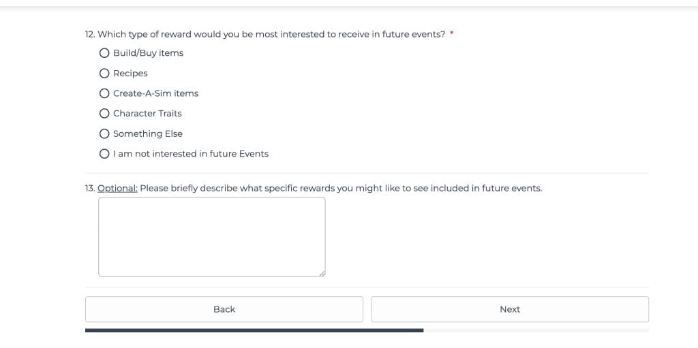Select the Character Traits radio button
This screenshot has height=348, width=698.
(x=104, y=114)
